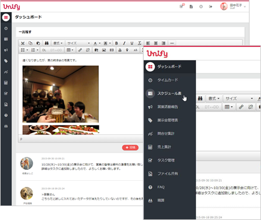This screenshot has height=220, width=261.
Task: Click the party photo in the editor
Action: (x=60, y=94)
